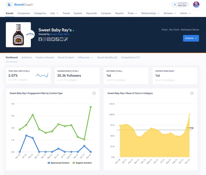Toggle Sponsored Content legend series
Screen dimensions: 206x175
[x=58, y=163]
